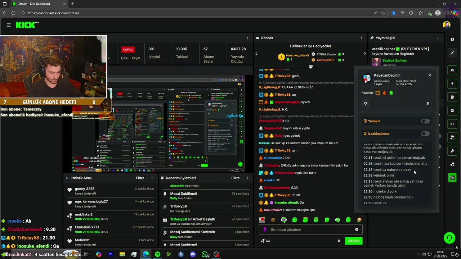Insert the last santa-hat emote in emote row
Image resolution: width=461 pixels, height=259 pixels.
point(359,219)
